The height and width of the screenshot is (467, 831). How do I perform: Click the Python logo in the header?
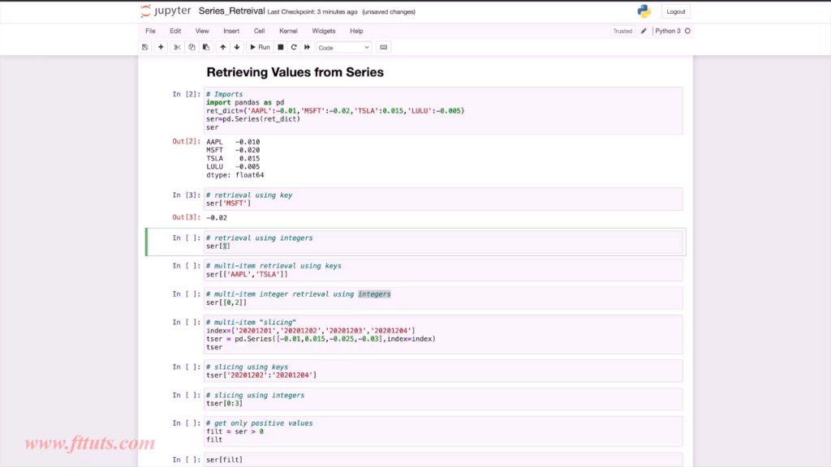coord(644,11)
